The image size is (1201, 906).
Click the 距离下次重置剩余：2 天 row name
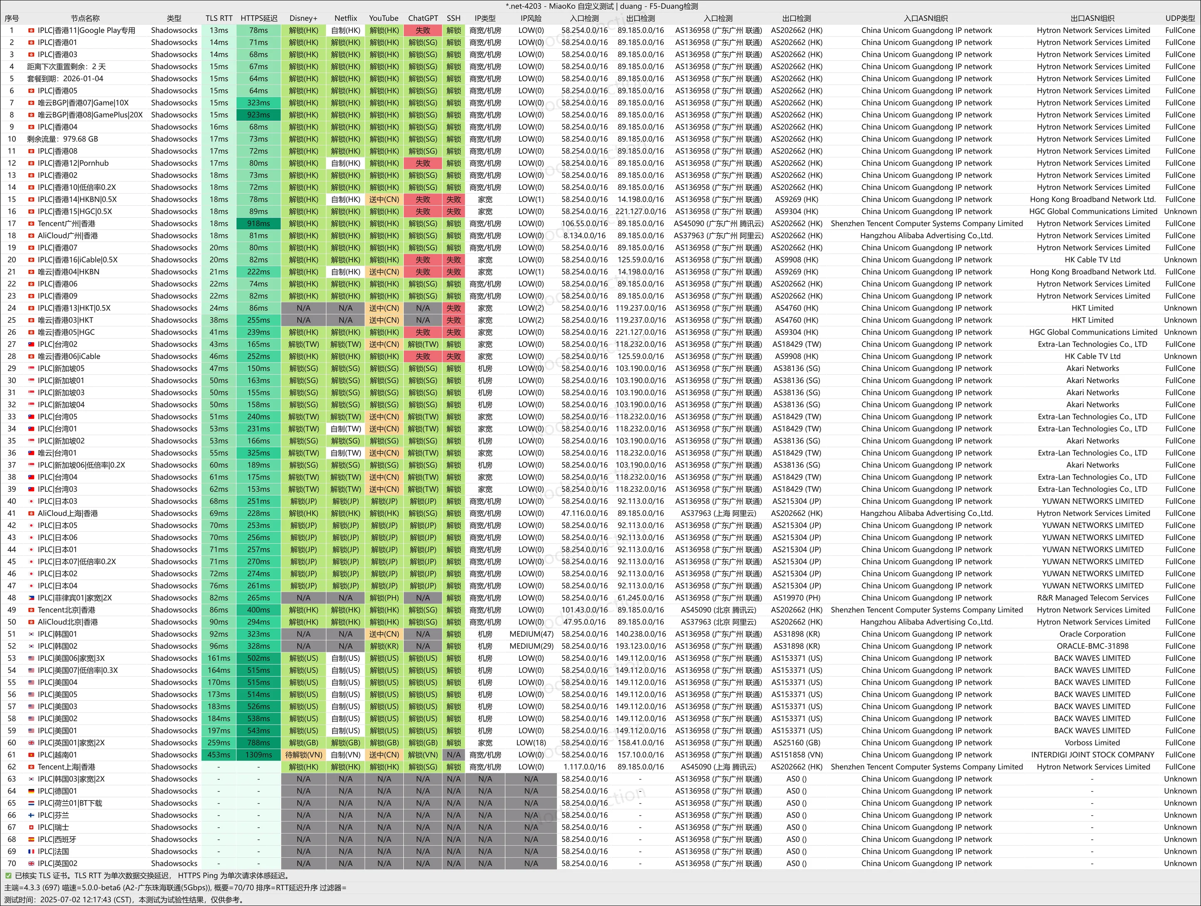67,66
